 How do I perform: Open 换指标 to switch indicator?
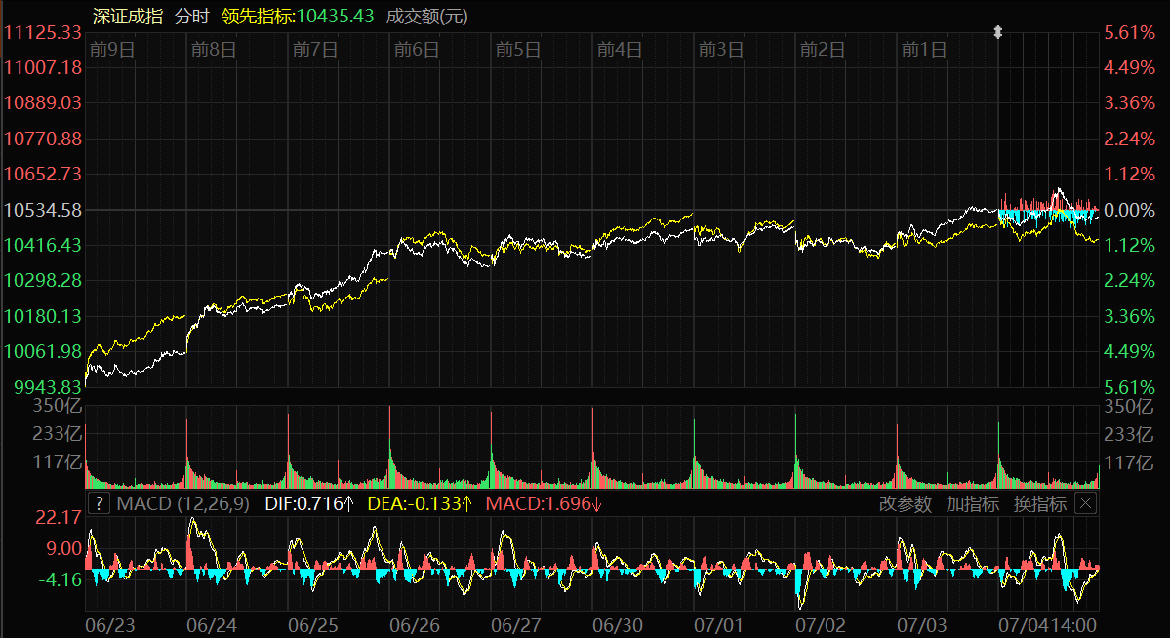1039,503
